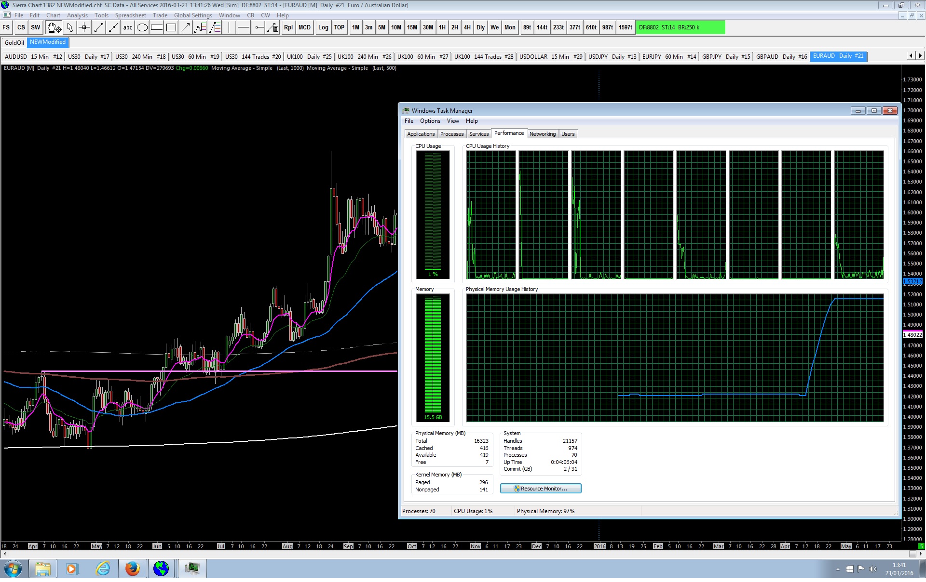This screenshot has height=582, width=926.
Task: Toggle Log scale button
Action: (x=323, y=27)
